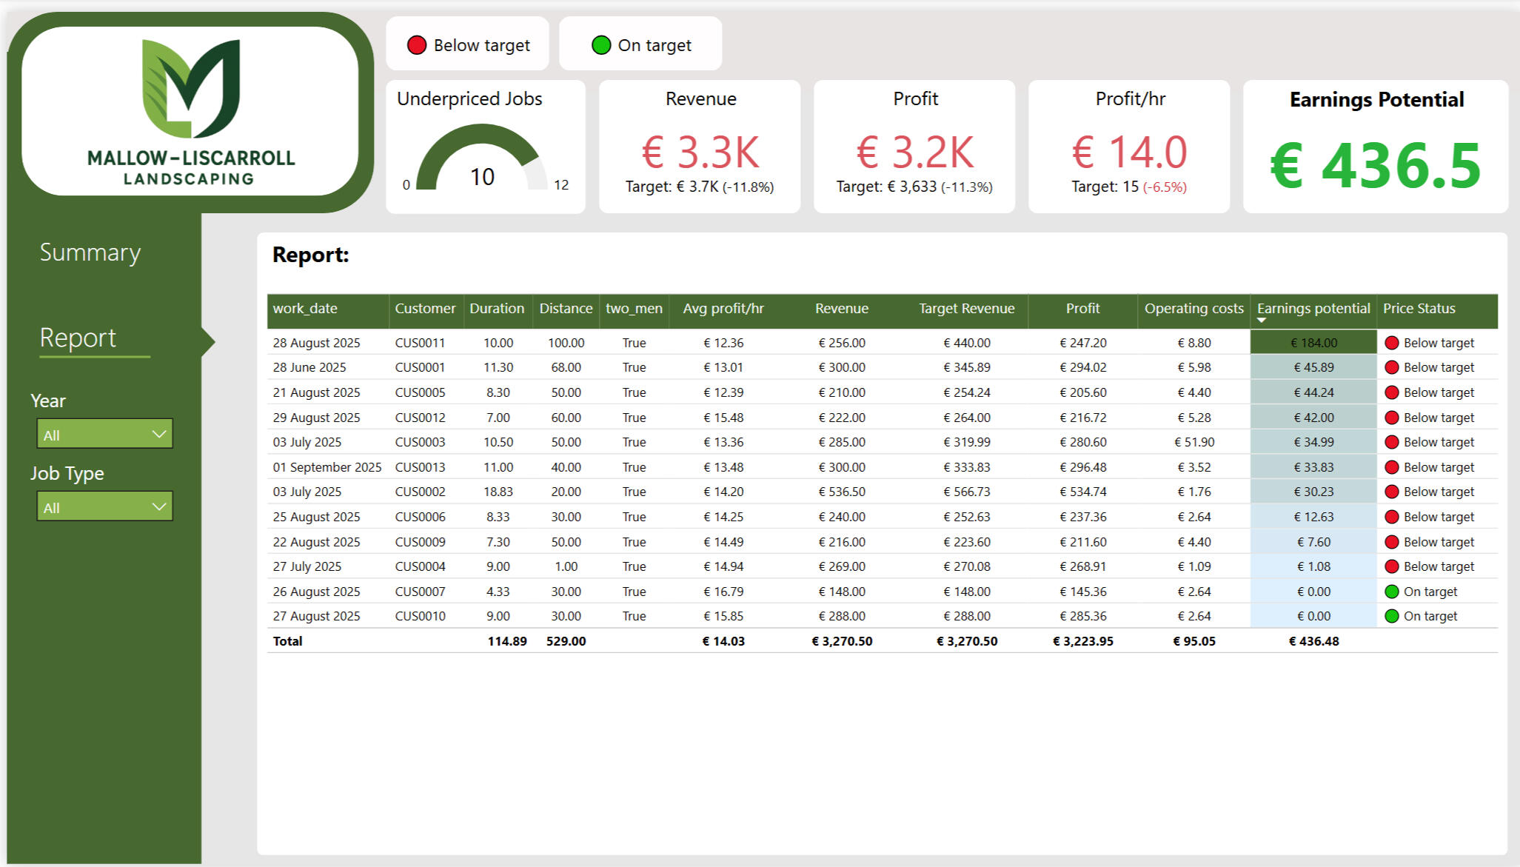This screenshot has height=867, width=1520.
Task: Click the green On target legend circle
Action: point(601,45)
